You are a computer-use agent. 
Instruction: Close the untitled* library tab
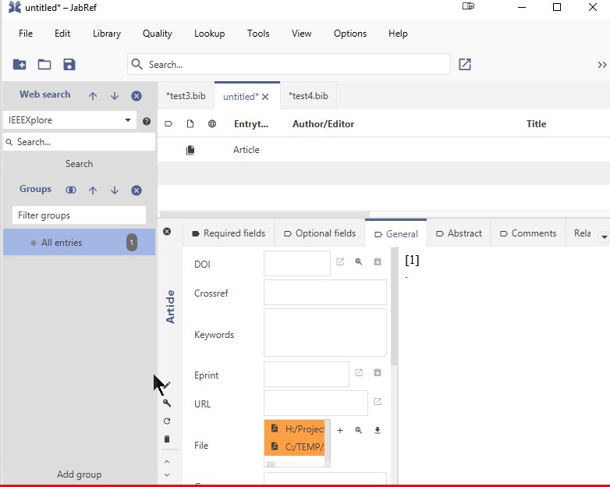(265, 97)
